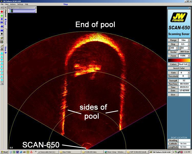192x154 pixels.
Task: Open the left sector angle dropdown (300)
Action: [177, 48]
